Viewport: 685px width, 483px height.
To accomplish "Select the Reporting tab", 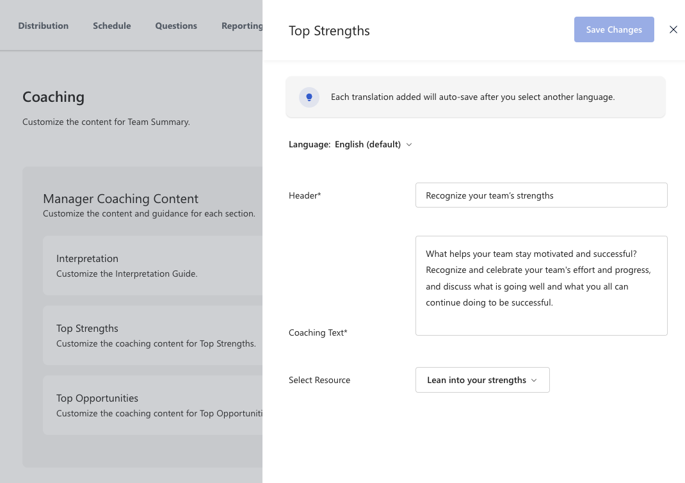I will (242, 26).
